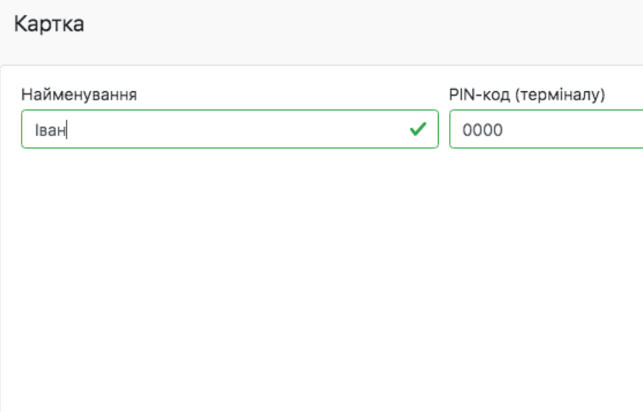The height and width of the screenshot is (412, 643).
Task: Click the Картка header title
Action: tap(49, 24)
